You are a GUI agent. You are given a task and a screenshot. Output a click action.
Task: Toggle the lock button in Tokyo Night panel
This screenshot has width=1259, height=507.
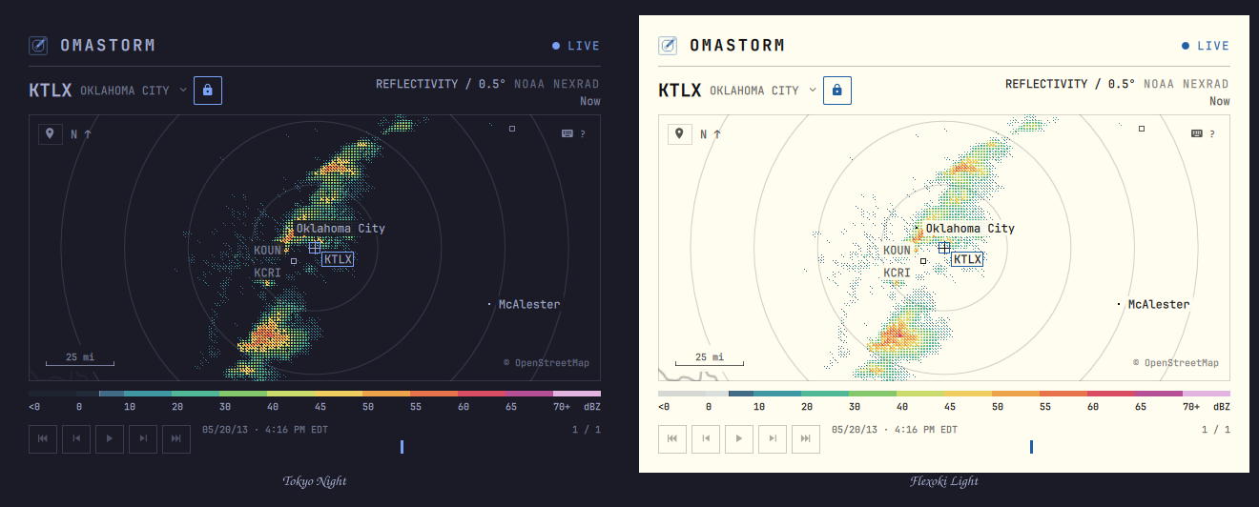click(208, 91)
